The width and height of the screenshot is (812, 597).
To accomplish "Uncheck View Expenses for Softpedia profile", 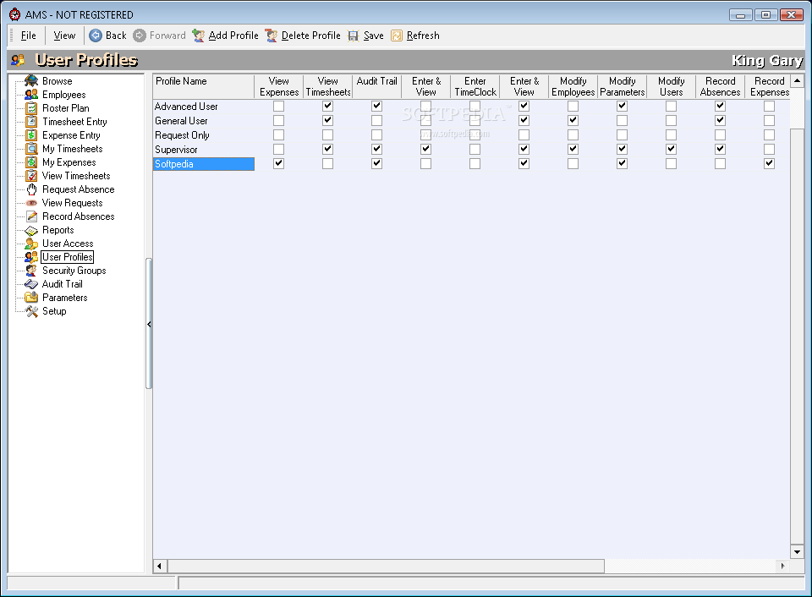I will pos(278,163).
